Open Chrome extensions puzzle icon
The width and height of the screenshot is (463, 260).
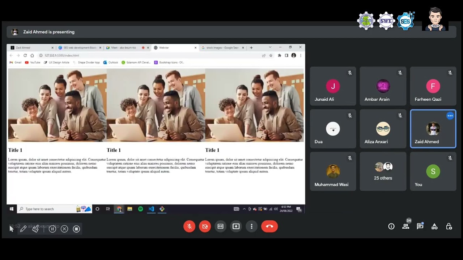[279, 55]
